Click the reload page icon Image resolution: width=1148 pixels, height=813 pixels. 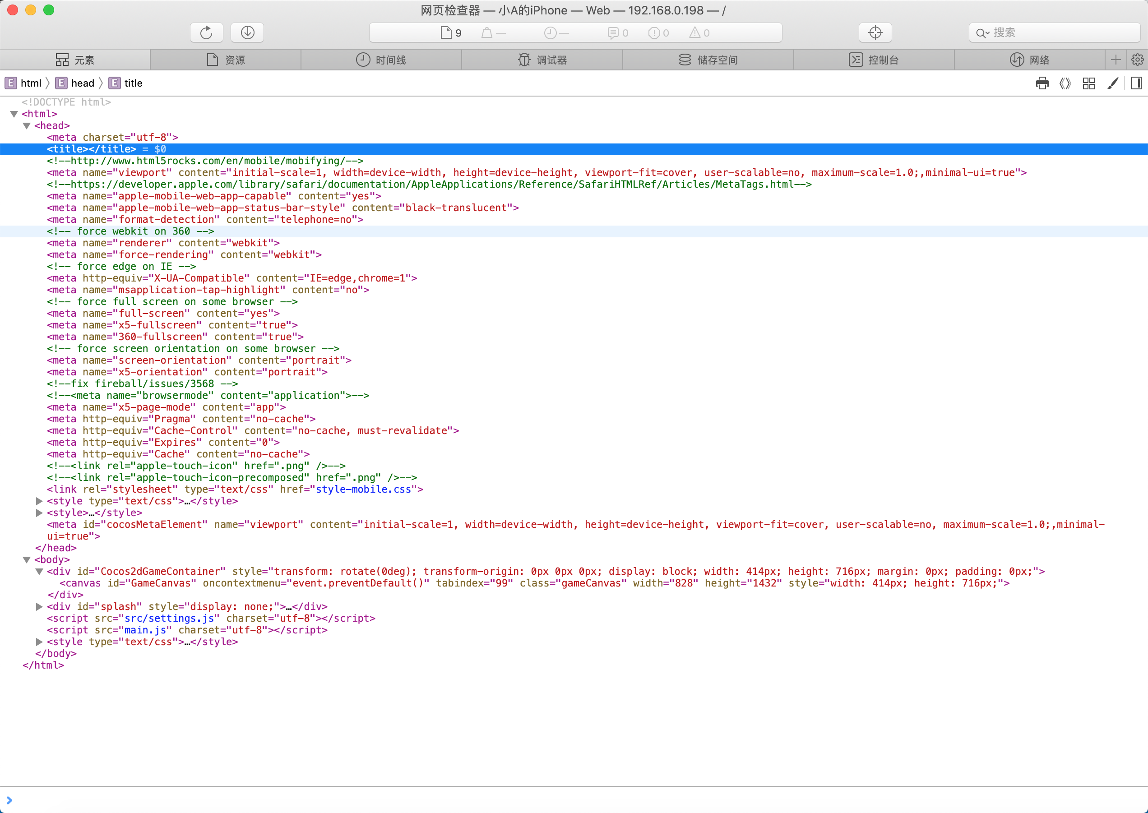(x=206, y=32)
